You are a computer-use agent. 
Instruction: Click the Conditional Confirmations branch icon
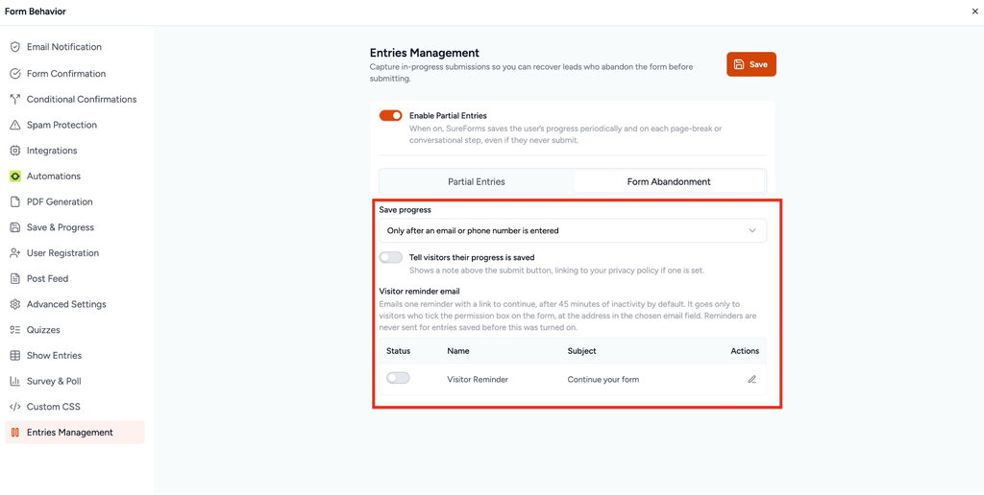click(x=15, y=99)
